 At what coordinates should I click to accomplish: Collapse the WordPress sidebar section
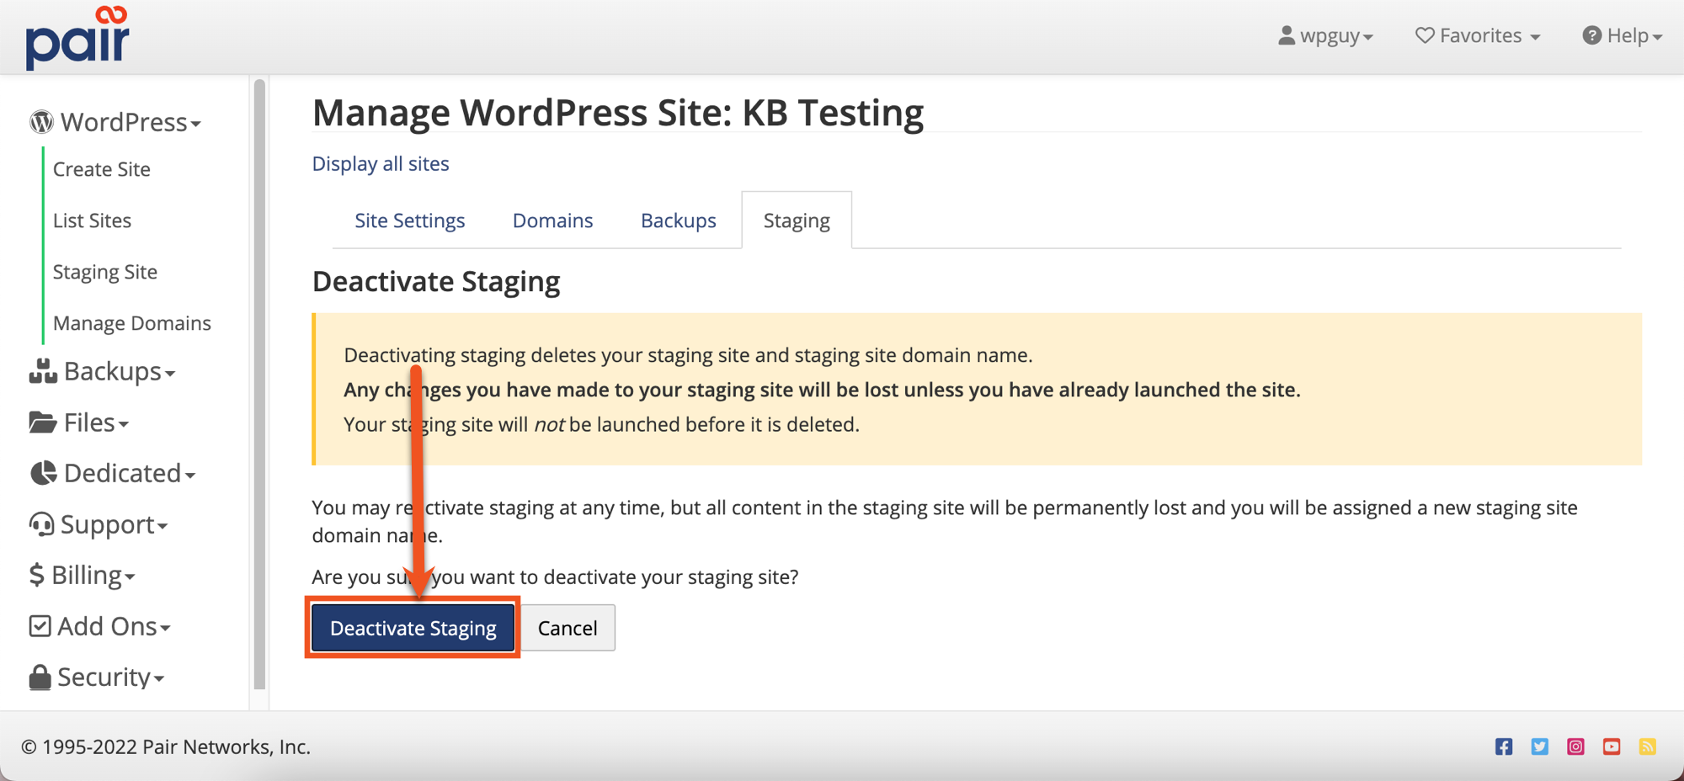click(x=115, y=123)
